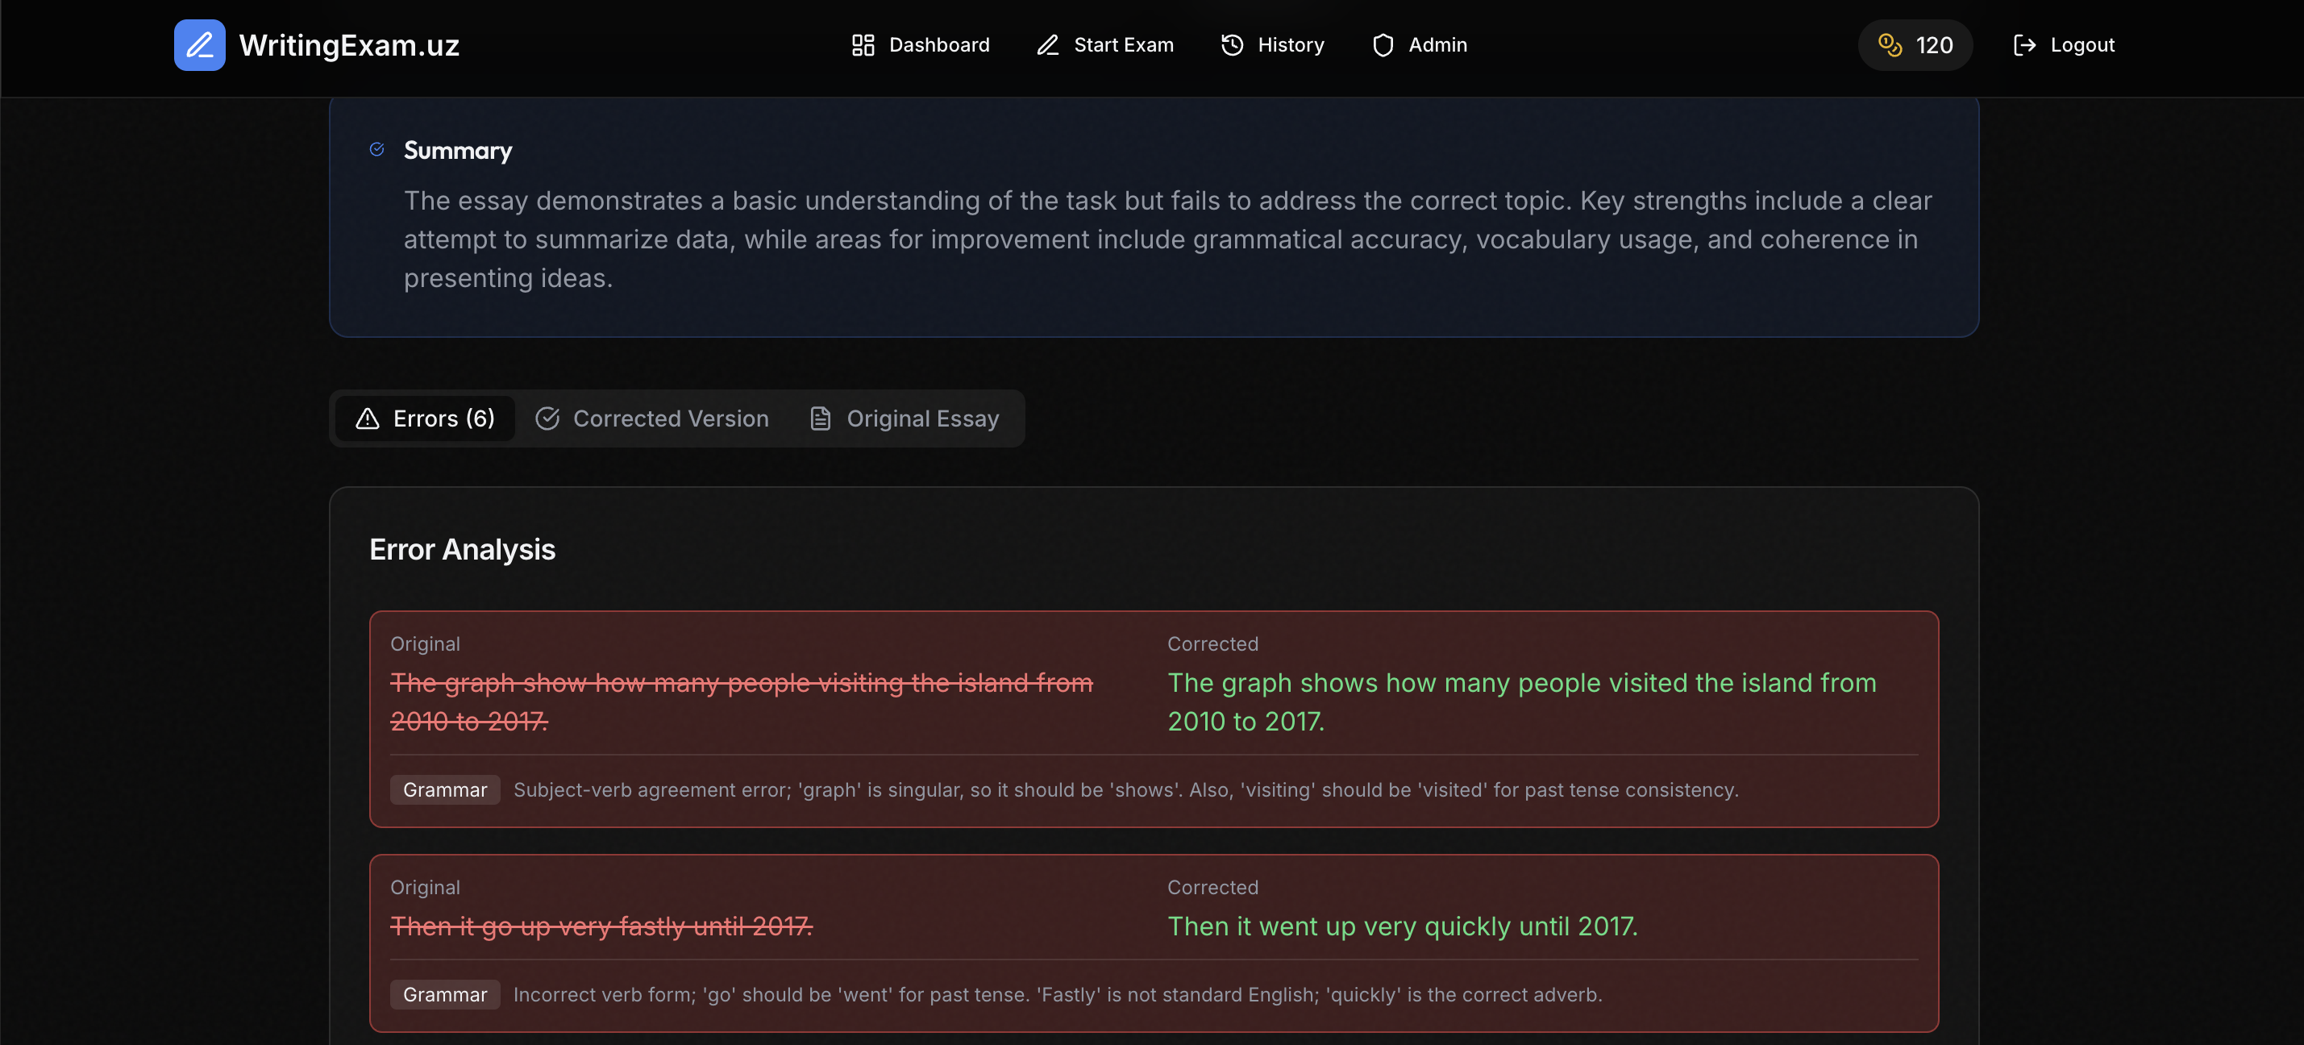
Task: Click the blue checkmark beside Summary heading
Action: (x=376, y=149)
